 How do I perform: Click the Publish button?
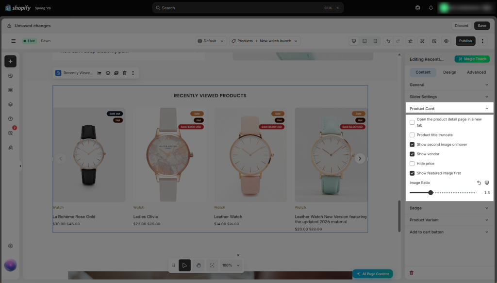(x=465, y=41)
